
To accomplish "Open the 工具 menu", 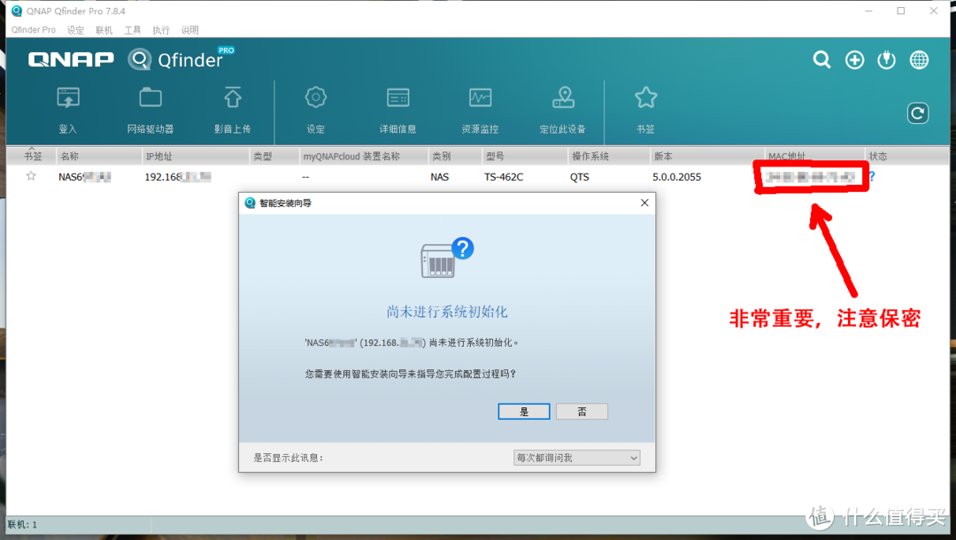I will pyautogui.click(x=132, y=30).
